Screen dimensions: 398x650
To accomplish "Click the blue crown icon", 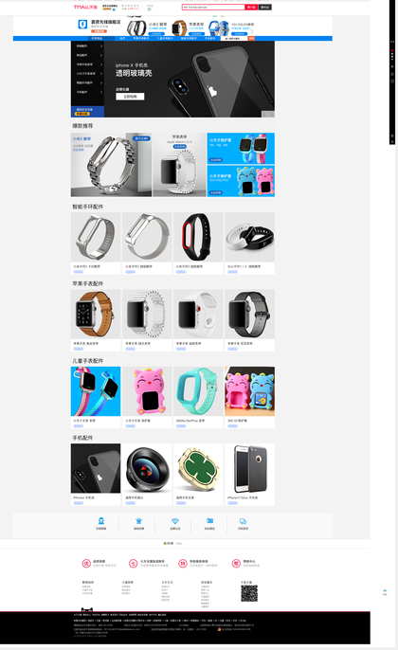I will [x=139, y=521].
